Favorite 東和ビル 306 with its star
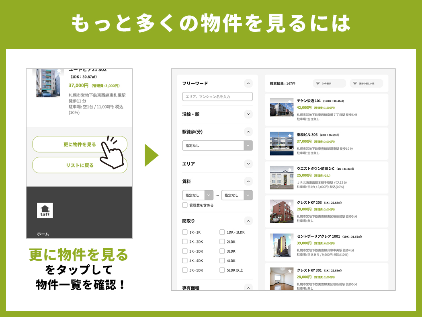422x317 pixels. tap(290, 136)
